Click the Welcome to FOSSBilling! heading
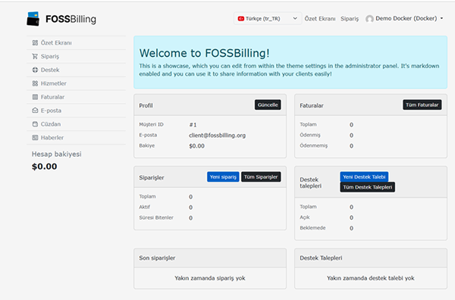Image resolution: width=455 pixels, height=300 pixels. tap(204, 53)
